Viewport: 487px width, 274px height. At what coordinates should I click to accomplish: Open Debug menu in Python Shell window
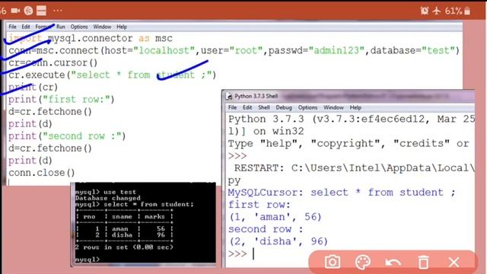284,107
